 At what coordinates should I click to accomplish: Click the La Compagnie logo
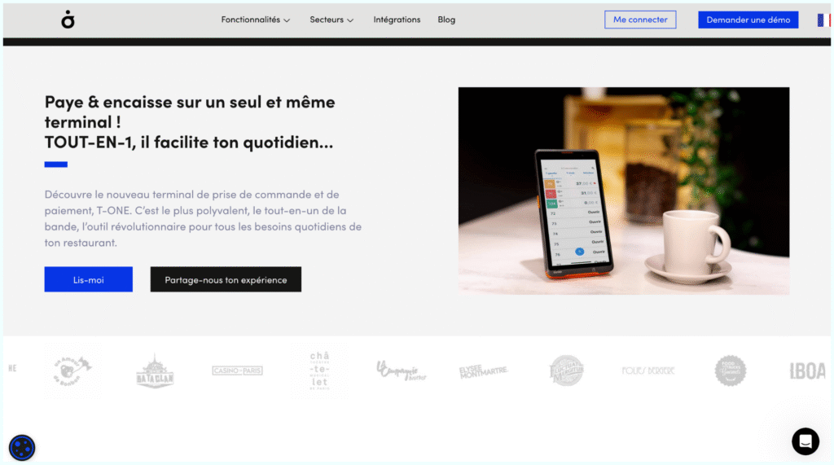click(401, 371)
